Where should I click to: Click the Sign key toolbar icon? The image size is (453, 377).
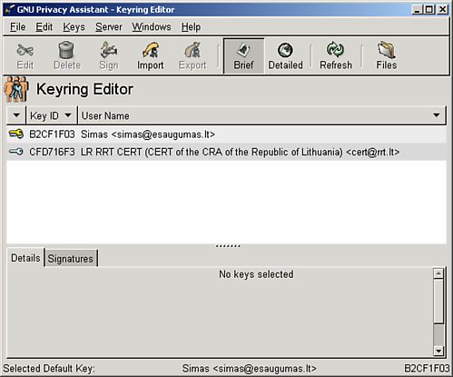[x=108, y=50]
